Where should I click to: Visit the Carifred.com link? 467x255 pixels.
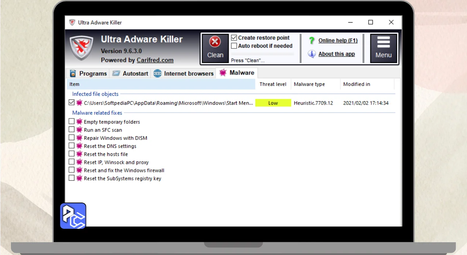click(x=155, y=60)
